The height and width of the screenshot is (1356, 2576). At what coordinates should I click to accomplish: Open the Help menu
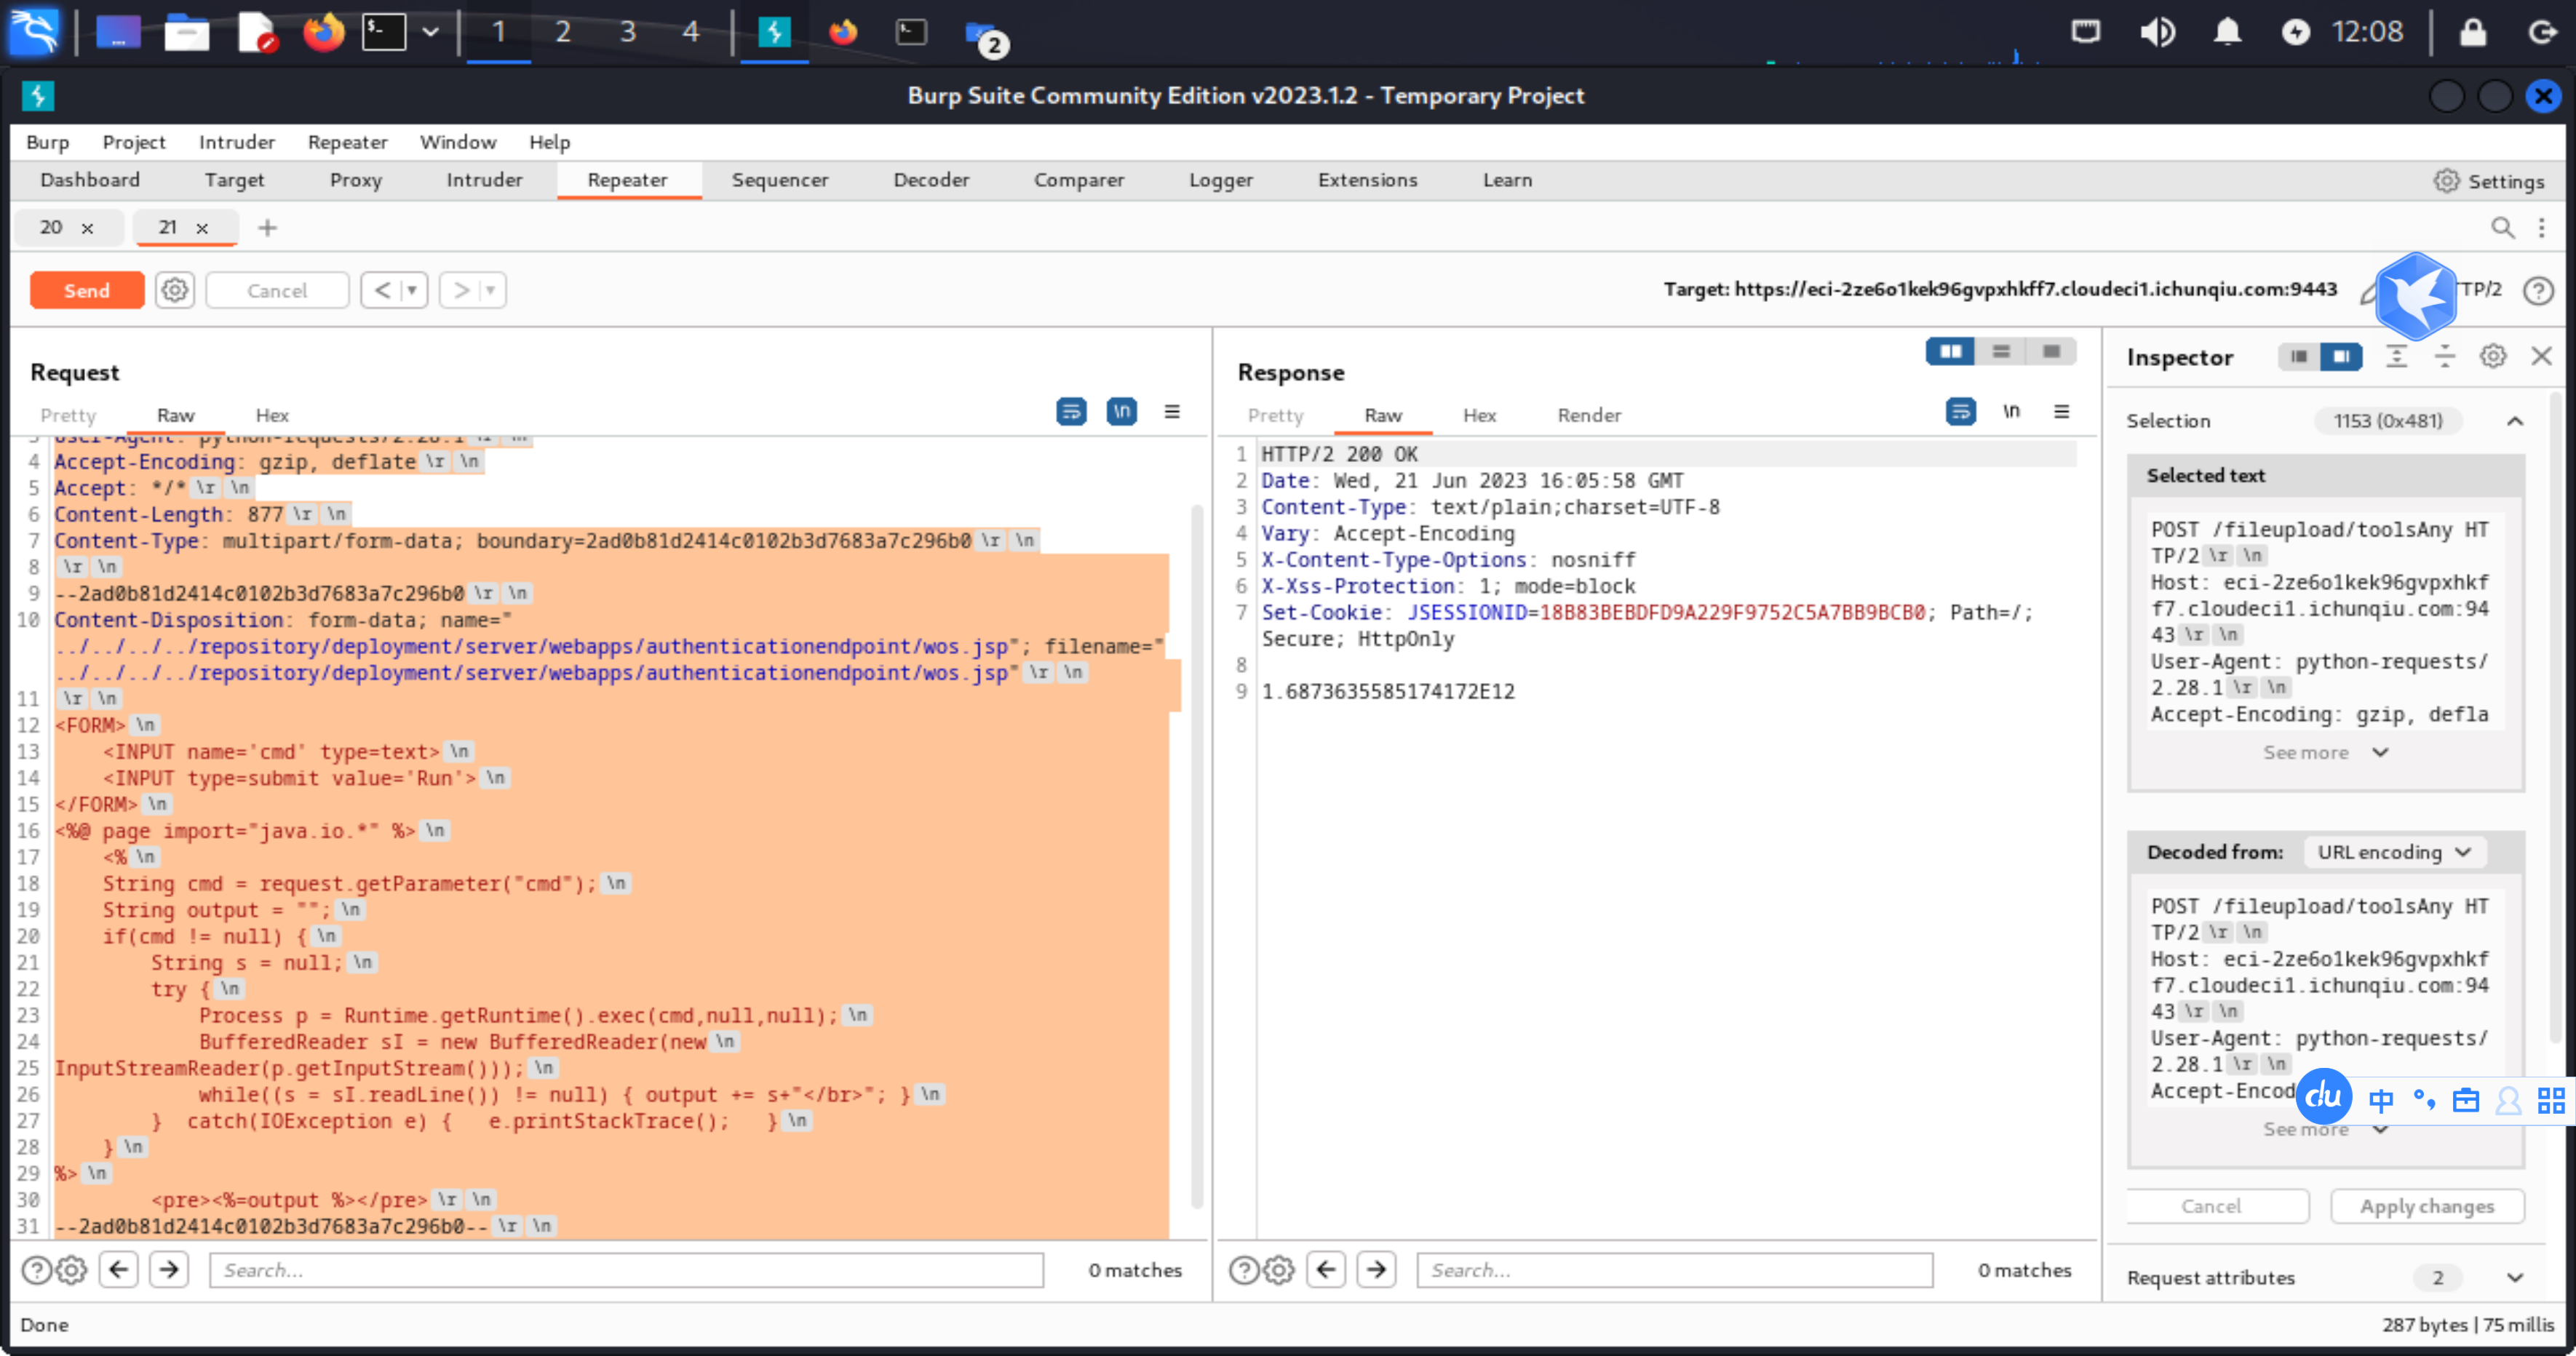coord(549,142)
